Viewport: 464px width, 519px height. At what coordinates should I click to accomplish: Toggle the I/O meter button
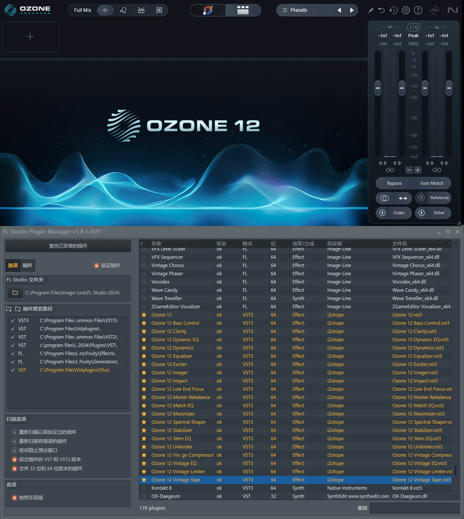[x=413, y=27]
